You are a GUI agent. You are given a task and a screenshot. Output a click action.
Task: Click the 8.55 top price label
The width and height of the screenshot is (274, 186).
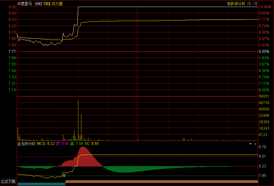pyautogui.click(x=12, y=7)
